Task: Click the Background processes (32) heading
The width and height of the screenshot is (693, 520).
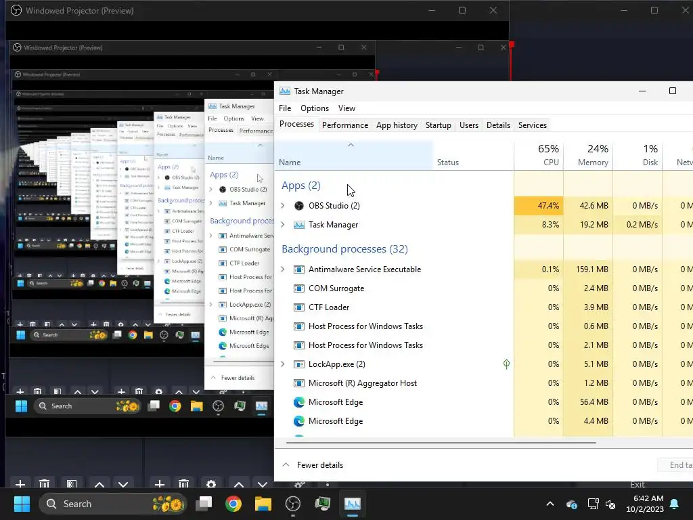Action: tap(344, 249)
